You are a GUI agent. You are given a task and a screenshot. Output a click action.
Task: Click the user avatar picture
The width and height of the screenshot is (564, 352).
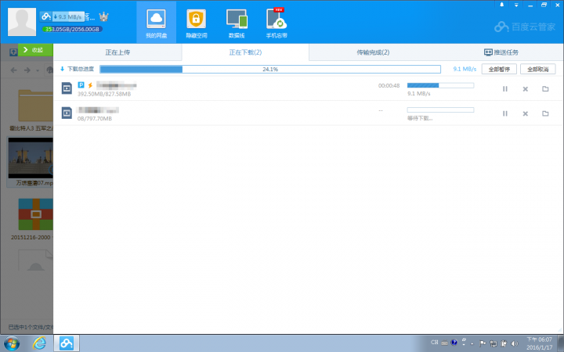[22, 22]
